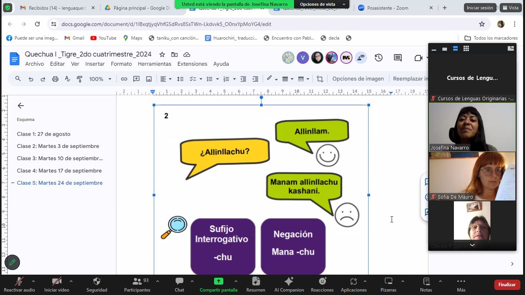Image resolution: width=525 pixels, height=295 pixels.
Task: Click the red Finalizar button
Action: [x=507, y=285]
